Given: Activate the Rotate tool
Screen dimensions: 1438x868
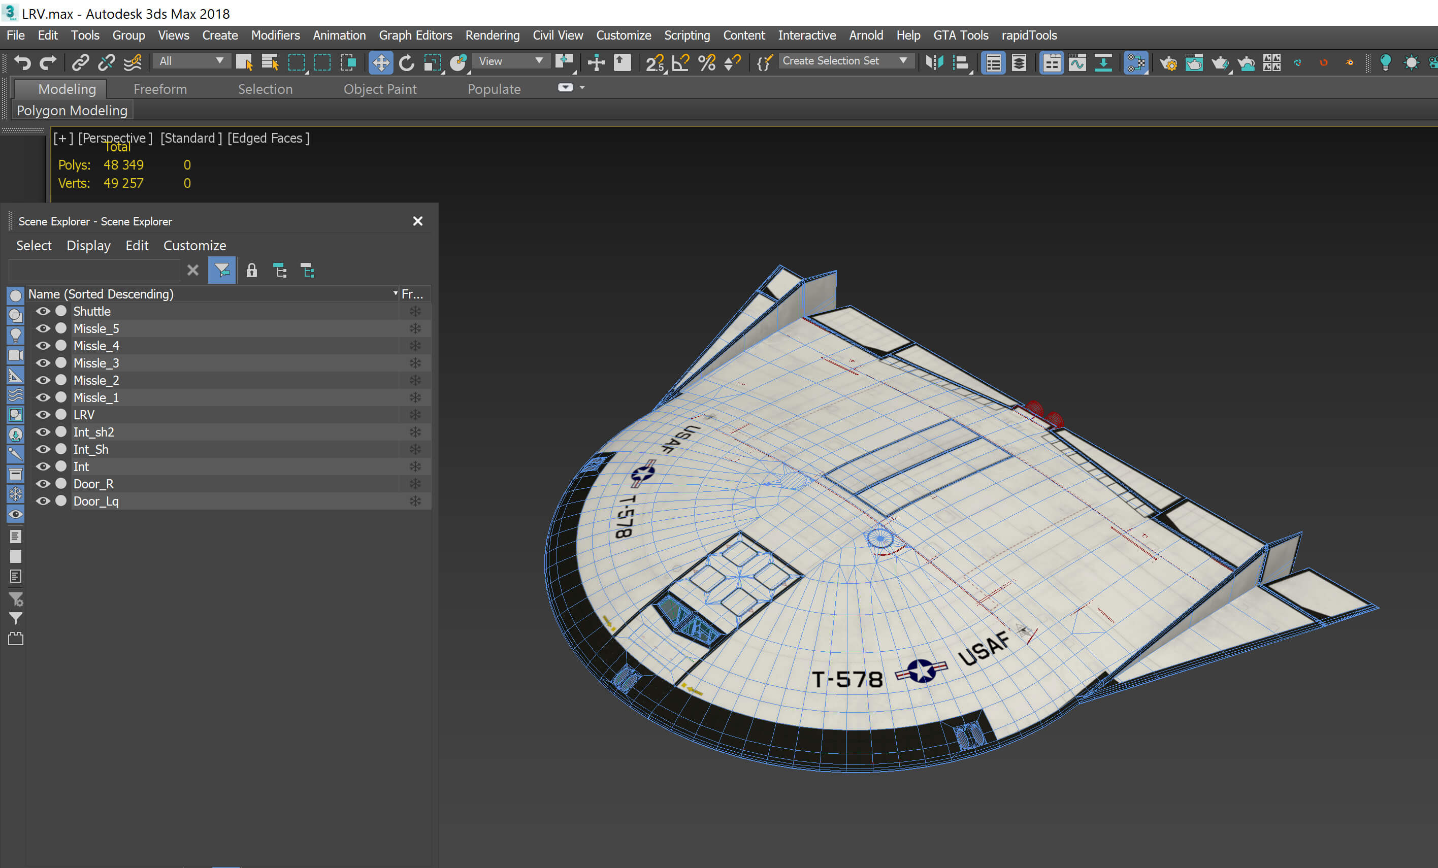Looking at the screenshot, I should 407,62.
